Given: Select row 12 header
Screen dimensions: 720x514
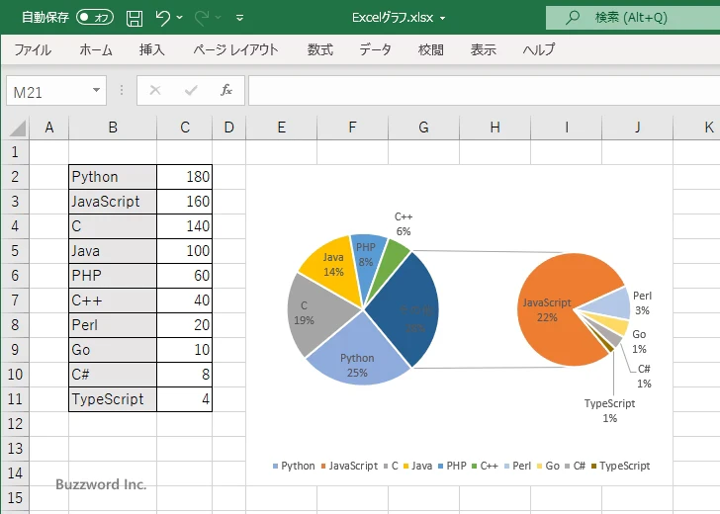Looking at the screenshot, I should click(x=15, y=424).
